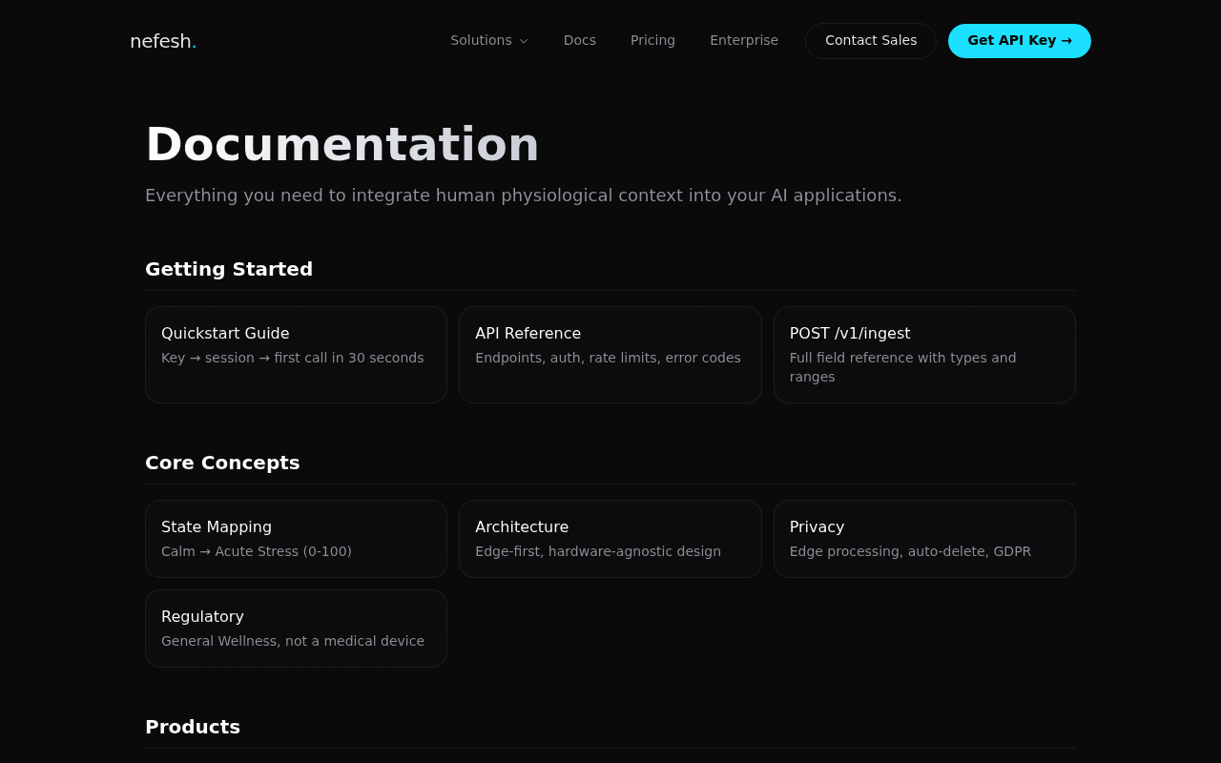1221x763 pixels.
Task: Open the State Mapping card
Action: (296, 539)
